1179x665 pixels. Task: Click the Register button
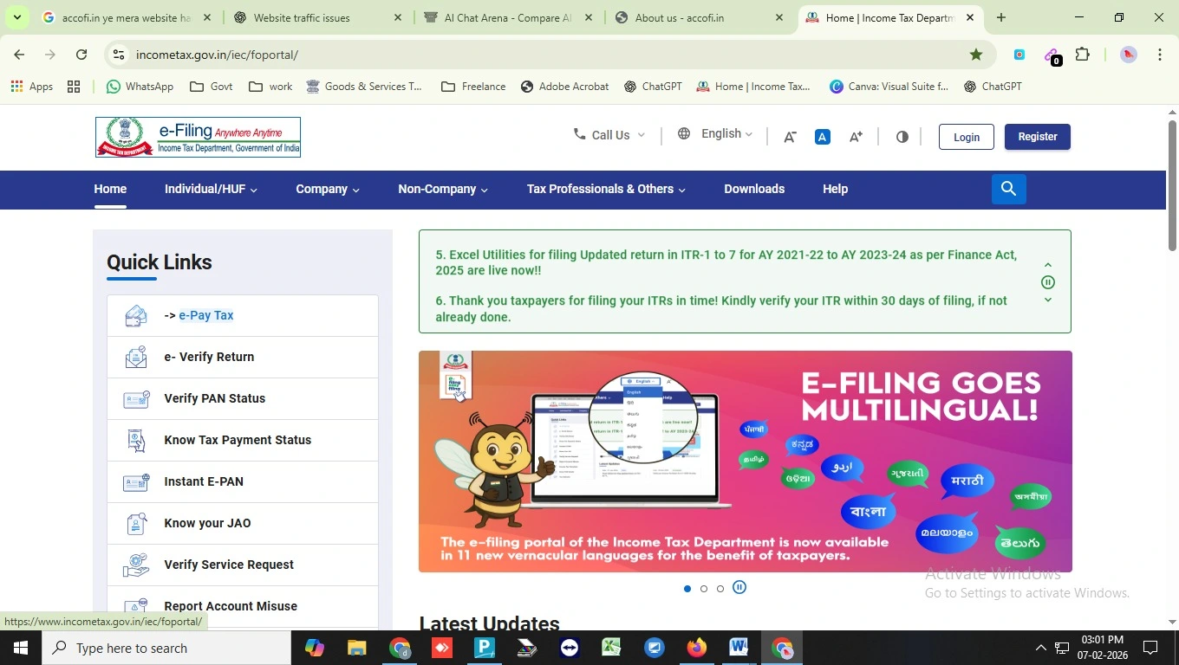(x=1037, y=137)
